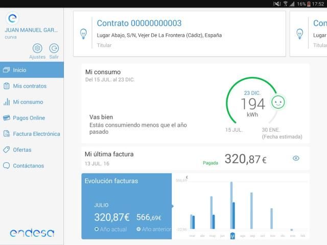Open Factura Electrónica in sidebar
Image resolution: width=327 pixels, height=245 pixels.
click(36, 134)
